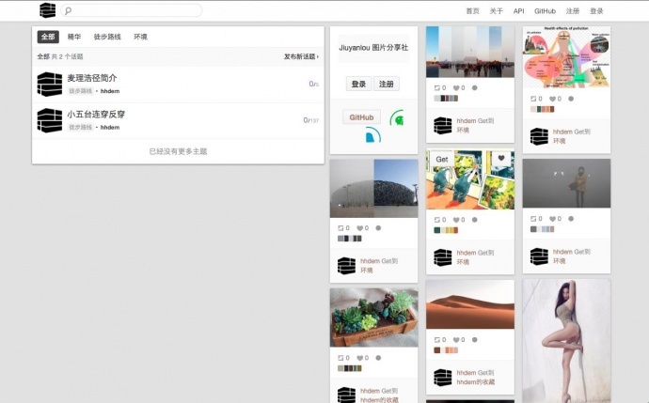Viewport: 649px width, 403px height.
Task: Open the 关于 nav link
Action: (496, 11)
